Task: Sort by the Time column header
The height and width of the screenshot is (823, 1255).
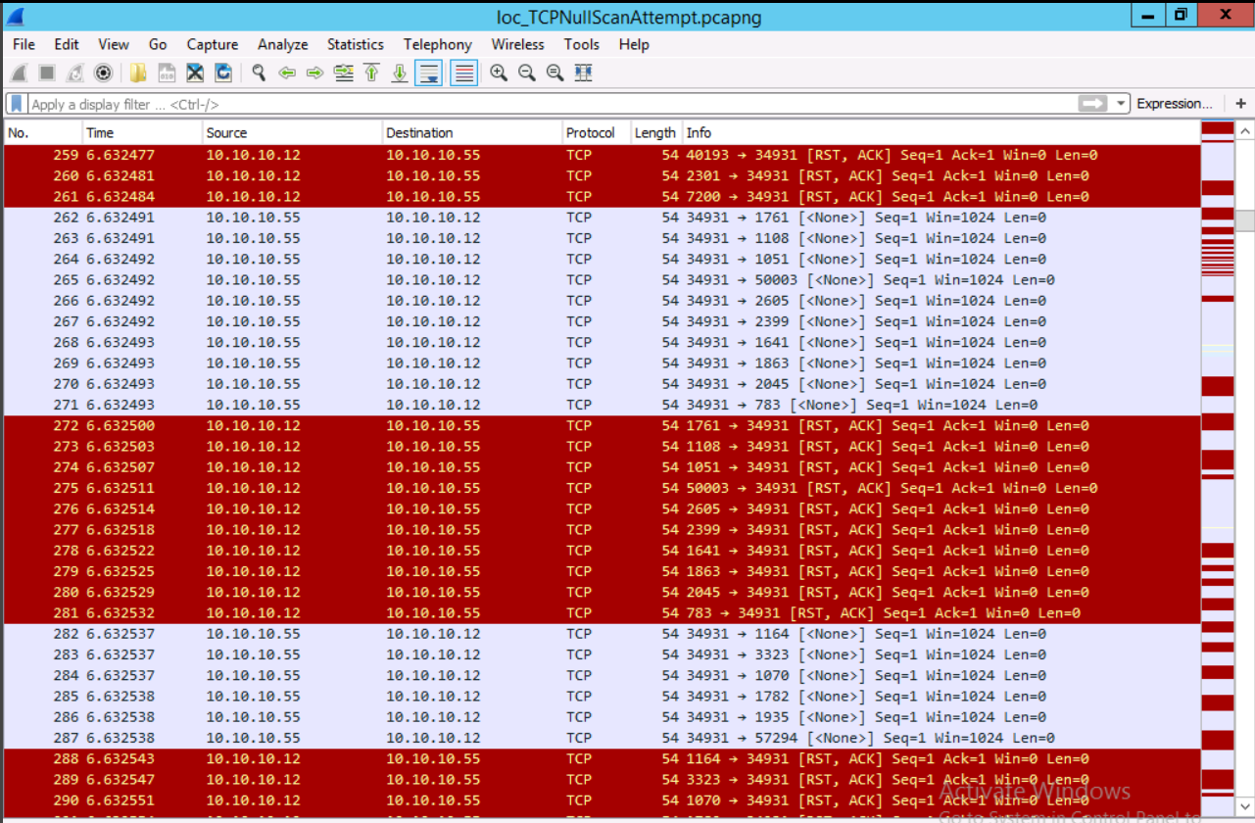Action: pyautogui.click(x=142, y=132)
